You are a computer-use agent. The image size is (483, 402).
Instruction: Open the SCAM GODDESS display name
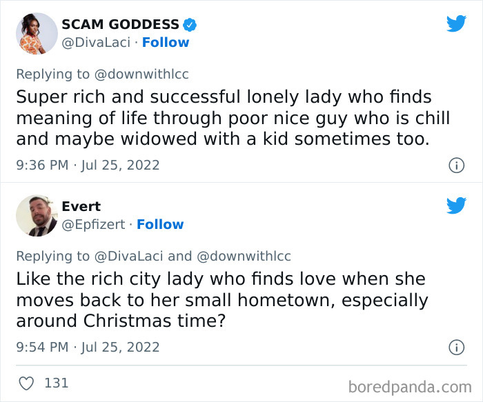click(120, 25)
